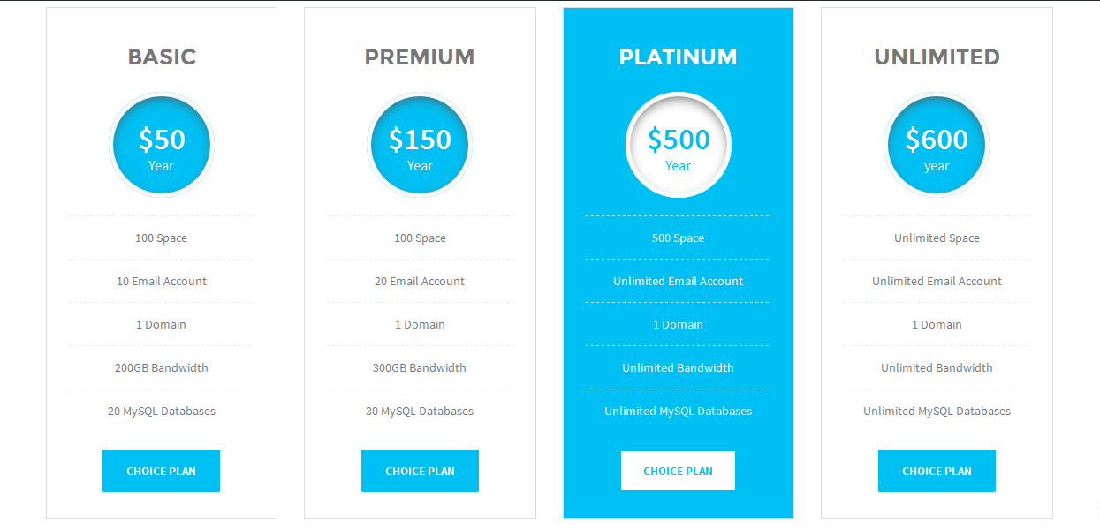The width and height of the screenshot is (1100, 529).
Task: Select the PLATINUM heading text
Action: coord(678,57)
